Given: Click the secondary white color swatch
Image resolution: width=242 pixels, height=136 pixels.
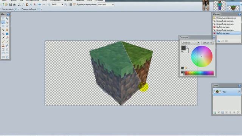Looking at the screenshot, I should point(186,51).
